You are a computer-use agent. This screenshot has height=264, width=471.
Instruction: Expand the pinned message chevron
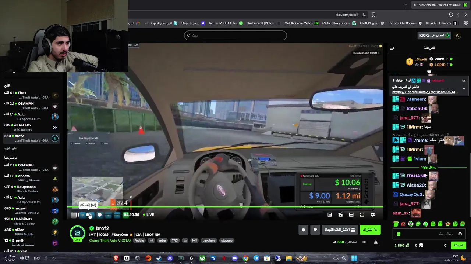point(464,88)
